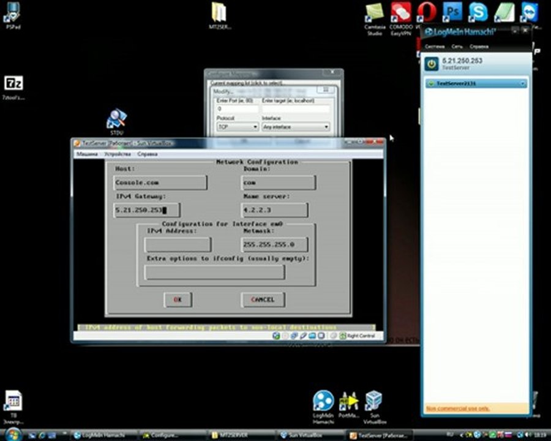The width and height of the screenshot is (551, 441).
Task: Open the COMODO EasyVPN desktop shortcut
Action: [401, 19]
